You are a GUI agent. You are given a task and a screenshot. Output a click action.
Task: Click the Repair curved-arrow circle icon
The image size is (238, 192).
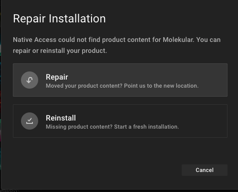click(x=30, y=80)
